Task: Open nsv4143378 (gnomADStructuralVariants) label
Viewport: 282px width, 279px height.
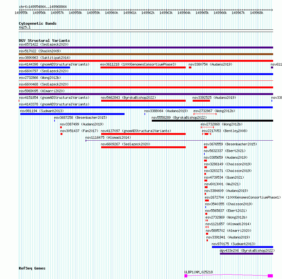Action: (54, 104)
